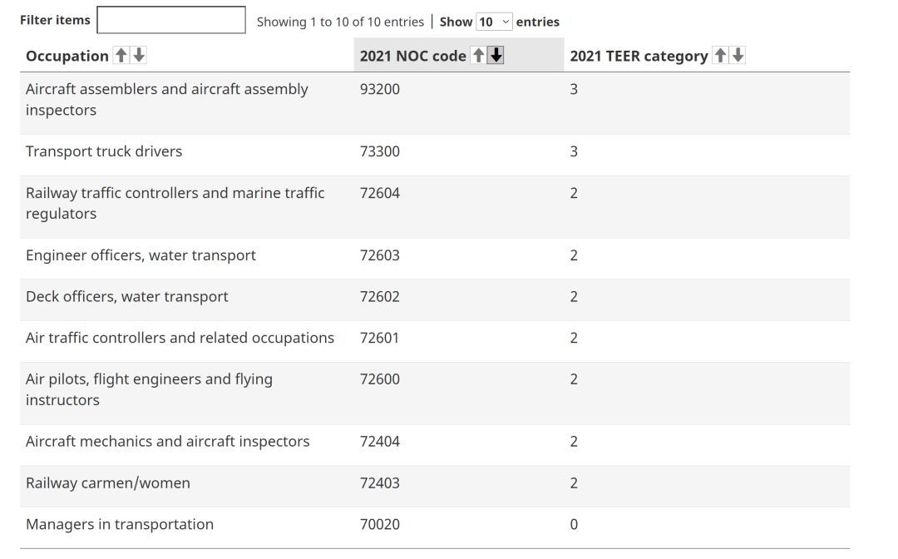Screen dimensions: 898x559
Task: Click the Occupation column header
Action: click(x=67, y=57)
